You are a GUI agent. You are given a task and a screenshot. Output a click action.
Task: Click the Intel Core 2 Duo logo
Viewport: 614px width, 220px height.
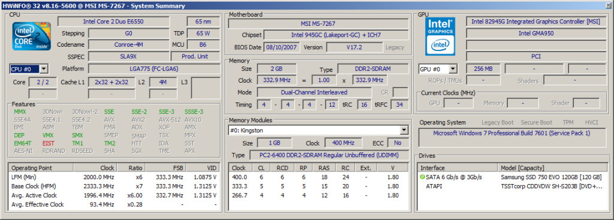coord(31,36)
